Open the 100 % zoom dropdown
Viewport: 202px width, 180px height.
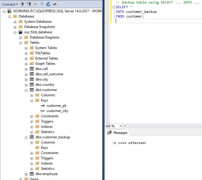(x=120, y=126)
